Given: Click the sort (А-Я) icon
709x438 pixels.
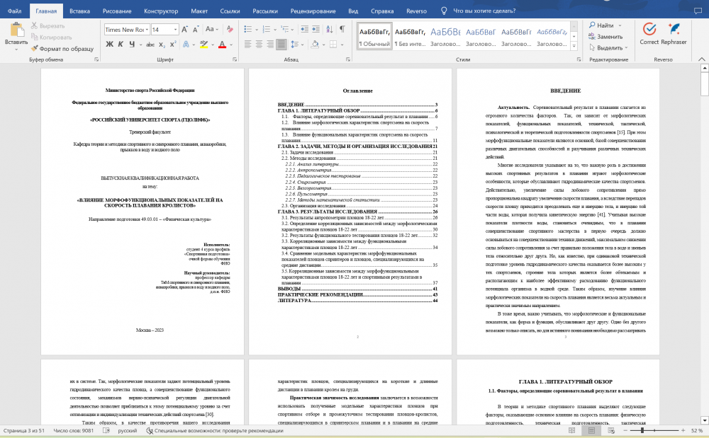Looking at the screenshot, I should point(330,29).
